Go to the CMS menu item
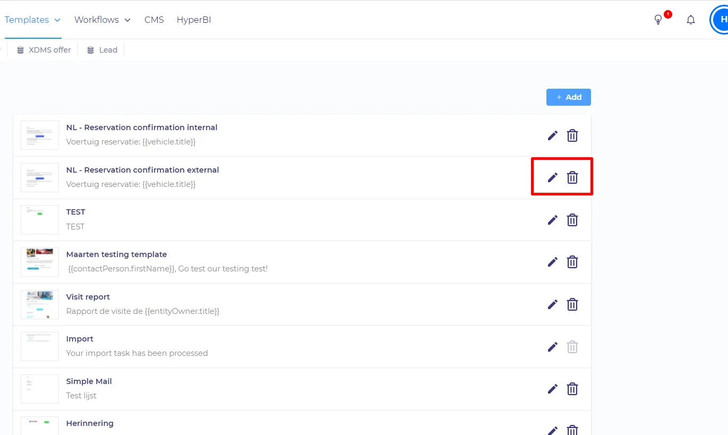 (x=154, y=20)
